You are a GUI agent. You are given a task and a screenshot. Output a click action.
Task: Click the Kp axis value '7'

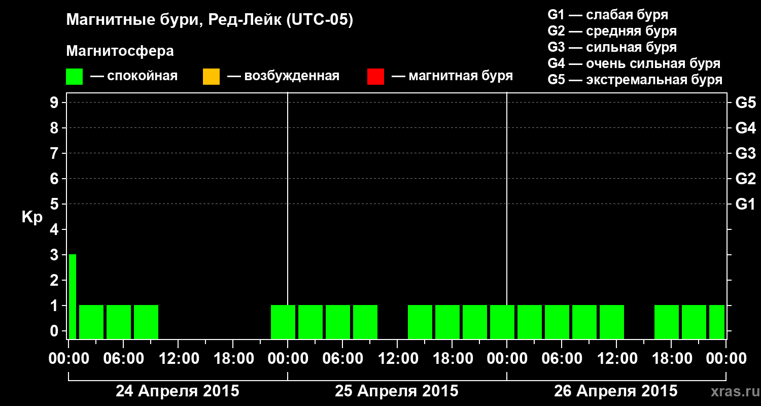pos(55,153)
